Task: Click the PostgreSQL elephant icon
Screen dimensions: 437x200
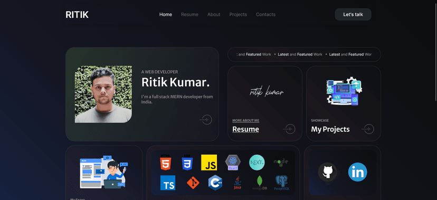Action: point(282,183)
